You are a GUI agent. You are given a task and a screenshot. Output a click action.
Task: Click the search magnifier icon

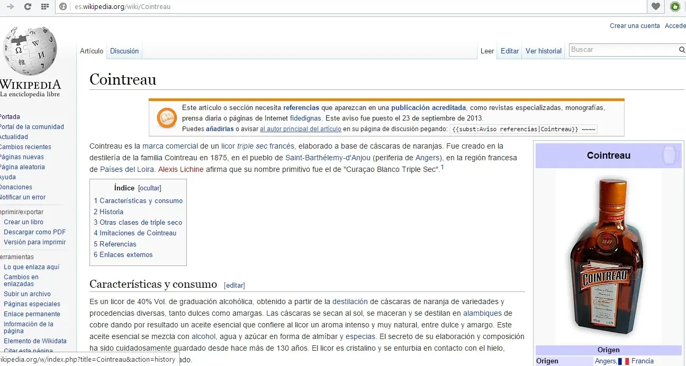click(682, 50)
